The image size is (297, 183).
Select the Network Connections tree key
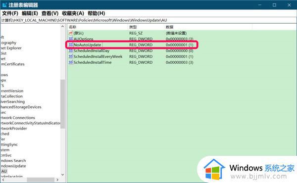pyautogui.click(x=18, y=118)
